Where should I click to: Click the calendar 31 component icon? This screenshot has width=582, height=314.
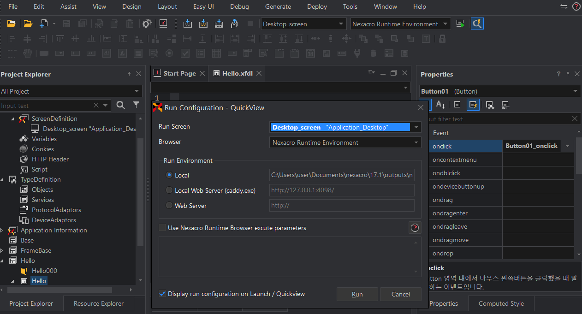[x=311, y=53]
